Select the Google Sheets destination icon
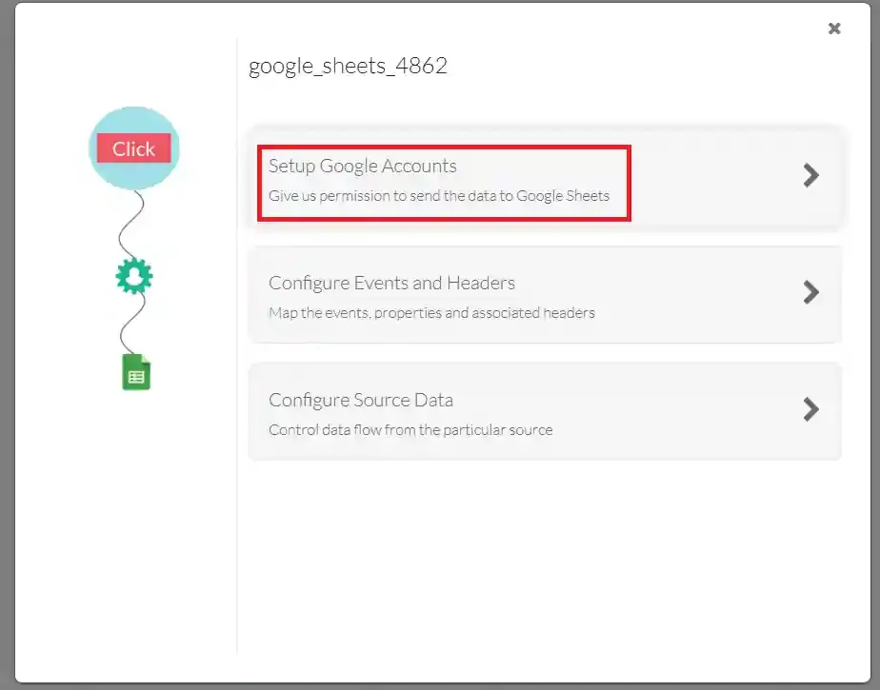The width and height of the screenshot is (880, 690). [x=136, y=372]
